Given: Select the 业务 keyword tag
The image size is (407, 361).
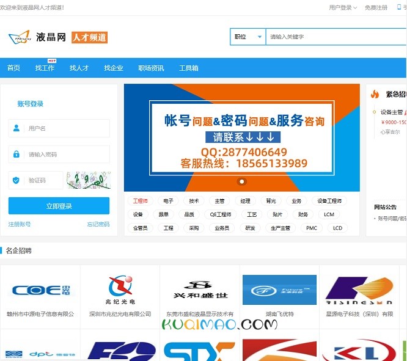Looking at the screenshot, I should point(296,201).
